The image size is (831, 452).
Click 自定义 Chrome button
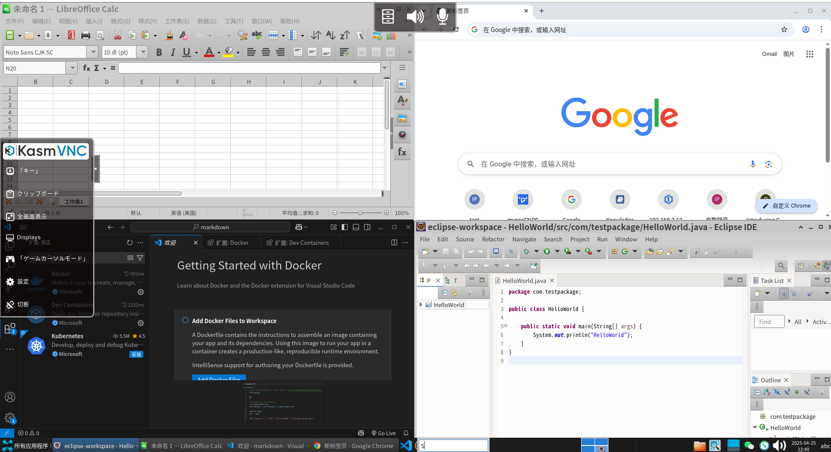[x=786, y=206]
